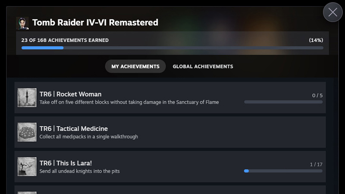Close the achievements overlay with the X button
The image size is (345, 194).
332,13
